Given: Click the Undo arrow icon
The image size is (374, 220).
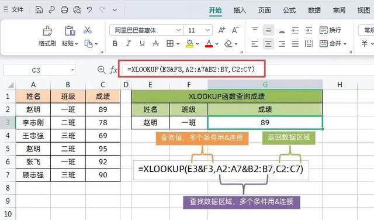Looking at the screenshot, I should click(89, 10).
